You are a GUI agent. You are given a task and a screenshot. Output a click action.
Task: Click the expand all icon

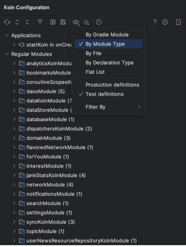click(x=17, y=22)
